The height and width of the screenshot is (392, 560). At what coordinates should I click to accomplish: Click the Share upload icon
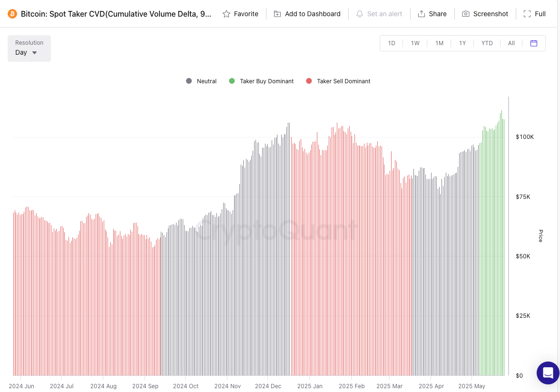(421, 14)
